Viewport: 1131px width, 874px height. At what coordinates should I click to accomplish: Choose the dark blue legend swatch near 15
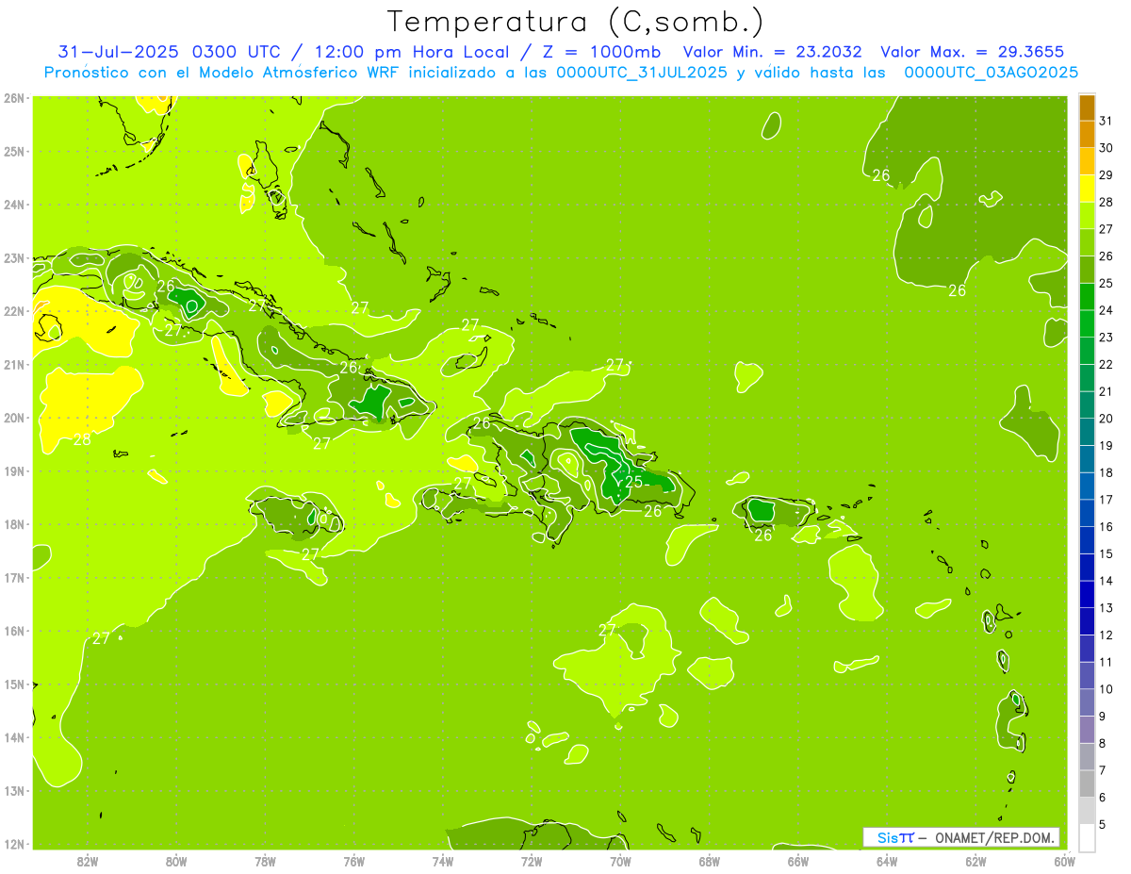click(x=1087, y=567)
